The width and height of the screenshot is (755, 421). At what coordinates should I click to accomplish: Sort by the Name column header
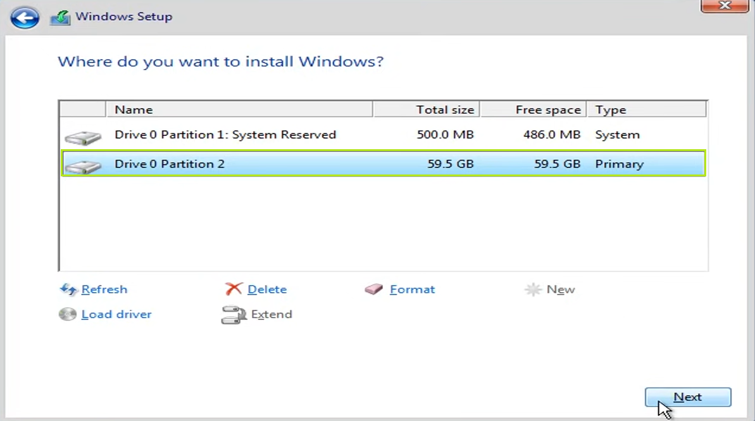(239, 109)
